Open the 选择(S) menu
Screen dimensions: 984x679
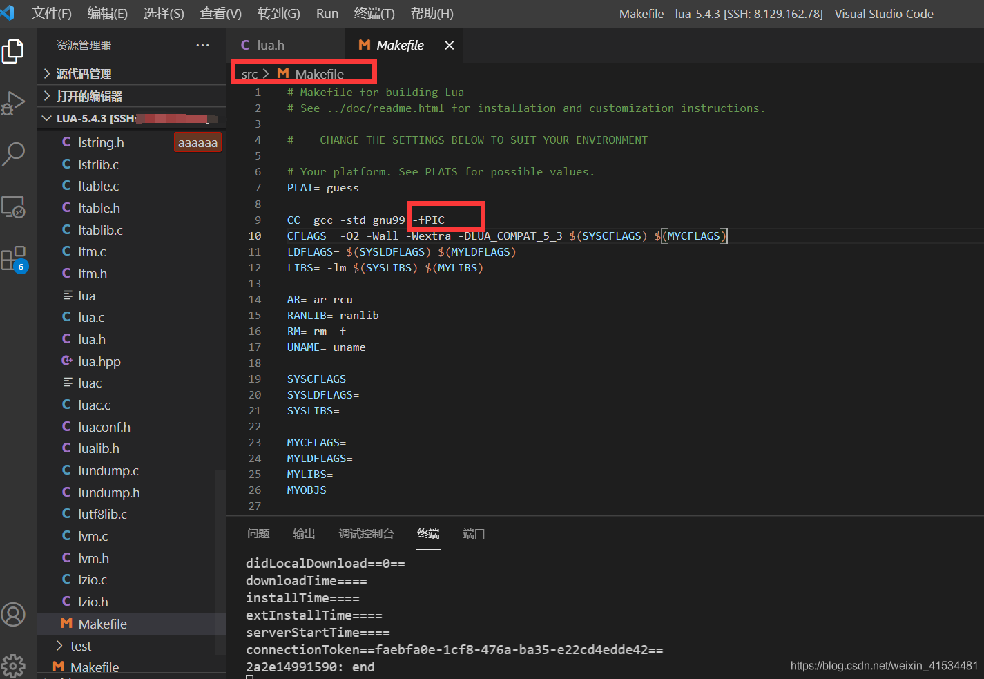click(x=164, y=13)
